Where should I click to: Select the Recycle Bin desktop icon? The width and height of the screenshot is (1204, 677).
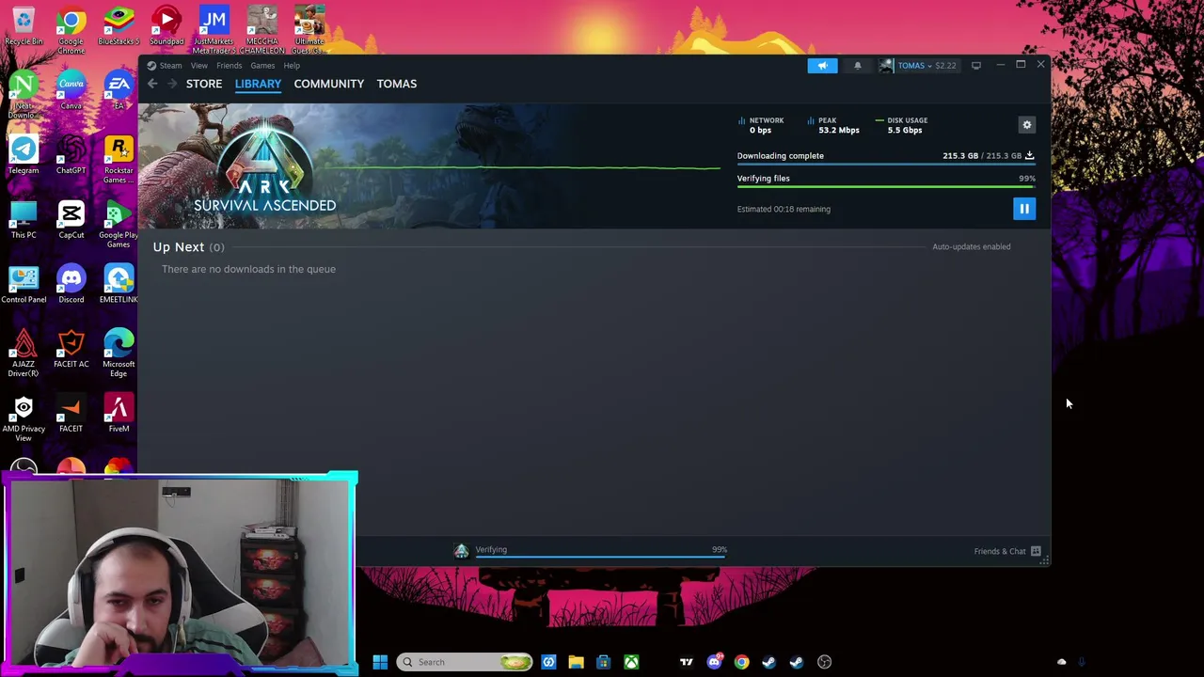(x=24, y=26)
